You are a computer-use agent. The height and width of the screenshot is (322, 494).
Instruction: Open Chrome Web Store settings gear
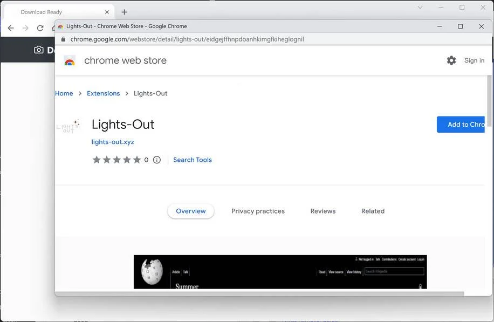tap(451, 60)
